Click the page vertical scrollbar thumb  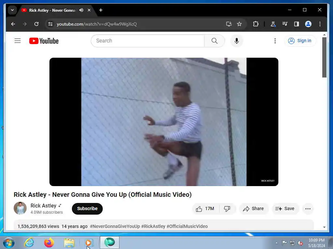[x=324, y=57]
